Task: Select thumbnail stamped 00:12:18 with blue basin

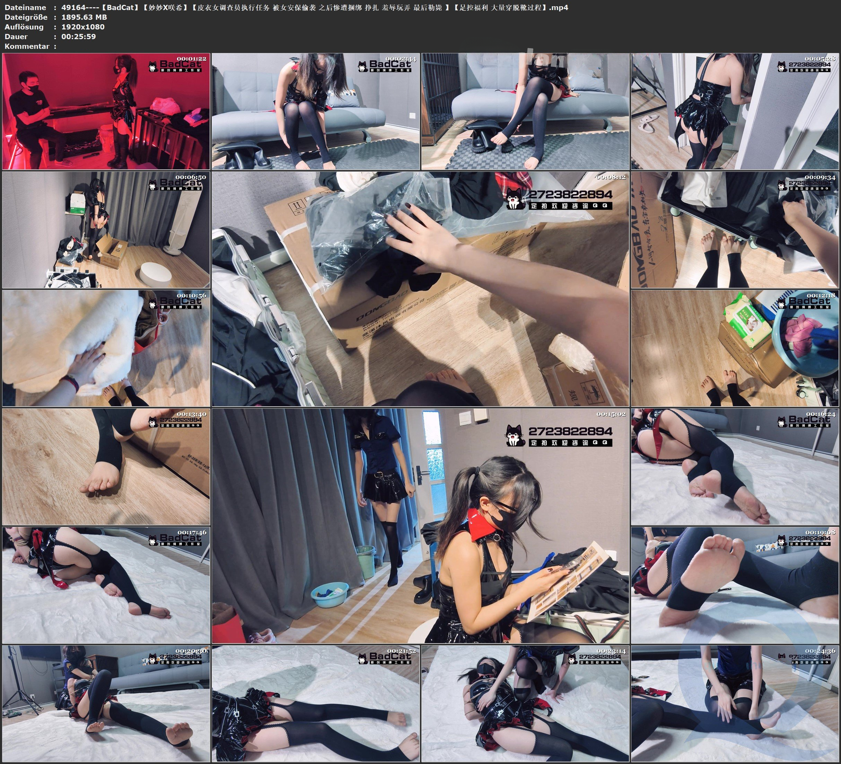Action: pos(734,348)
